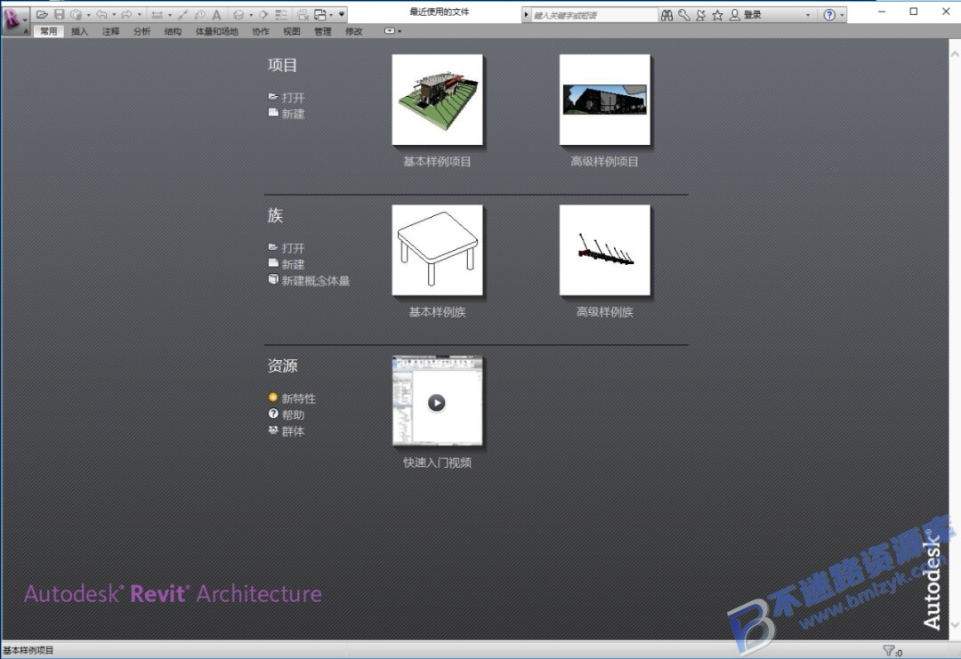This screenshot has width=961, height=659.
Task: Click 打开 under the 族 section
Action: coord(293,248)
